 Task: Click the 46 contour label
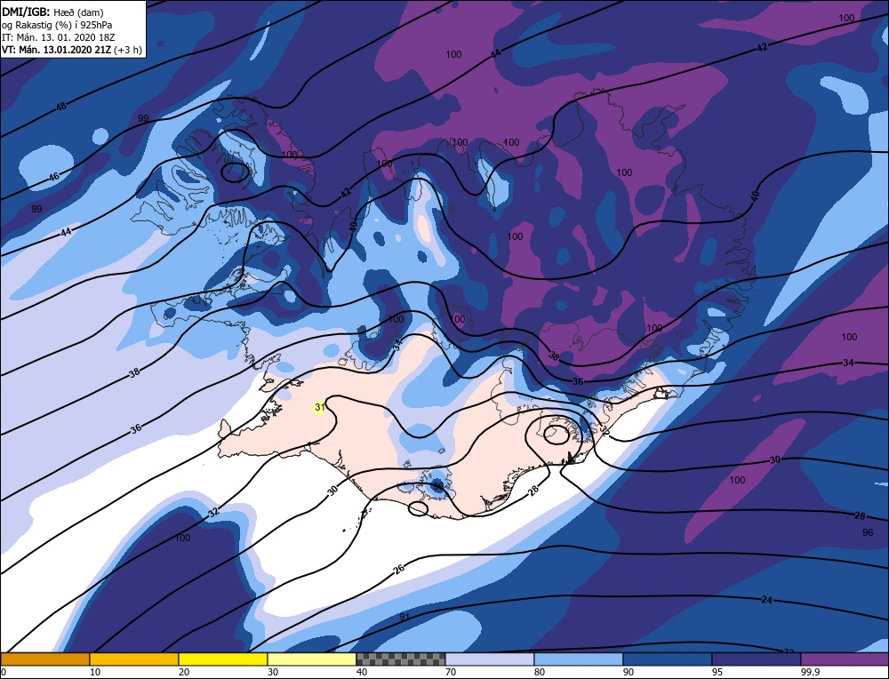(x=54, y=177)
